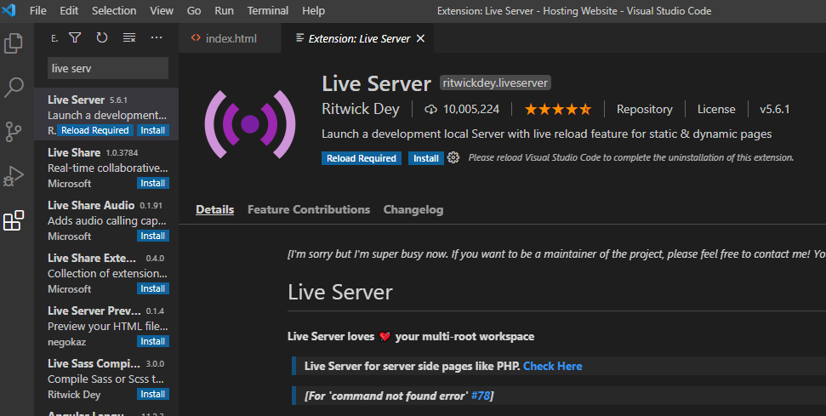Open the Go menu
826x416 pixels.
pos(194,10)
